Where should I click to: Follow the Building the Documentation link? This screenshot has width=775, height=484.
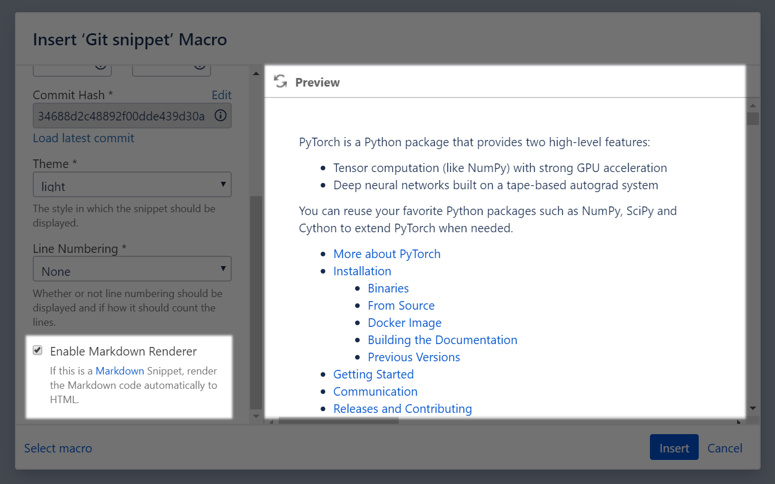[442, 340]
